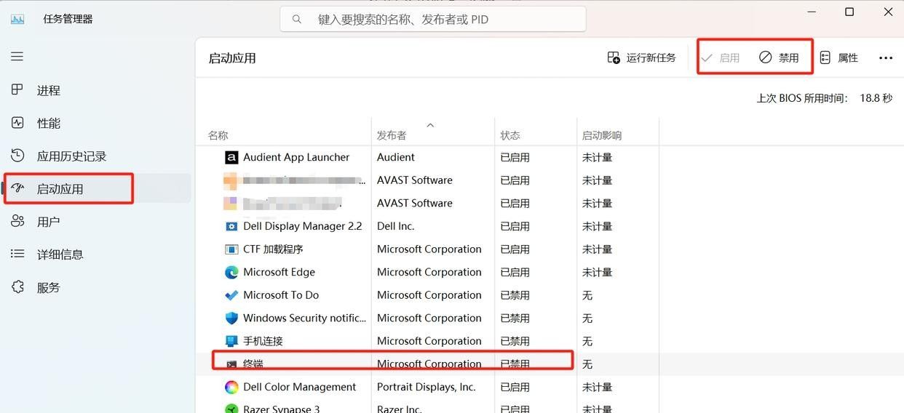Sort by the 发布者 column header
The width and height of the screenshot is (904, 413).
pyautogui.click(x=391, y=135)
